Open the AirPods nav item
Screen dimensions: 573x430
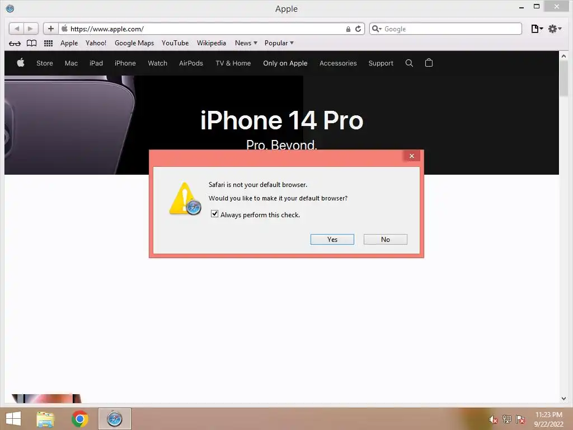coord(191,63)
